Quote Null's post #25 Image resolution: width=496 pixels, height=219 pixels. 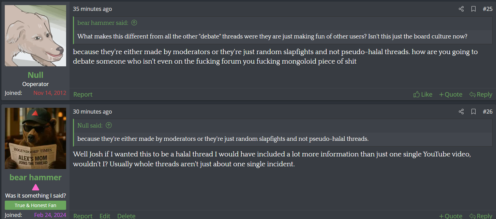[451, 94]
